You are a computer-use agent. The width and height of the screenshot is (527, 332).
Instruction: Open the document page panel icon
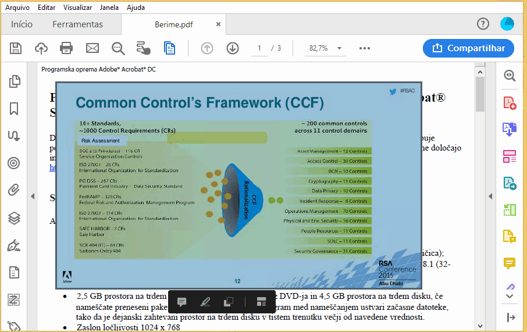14,273
